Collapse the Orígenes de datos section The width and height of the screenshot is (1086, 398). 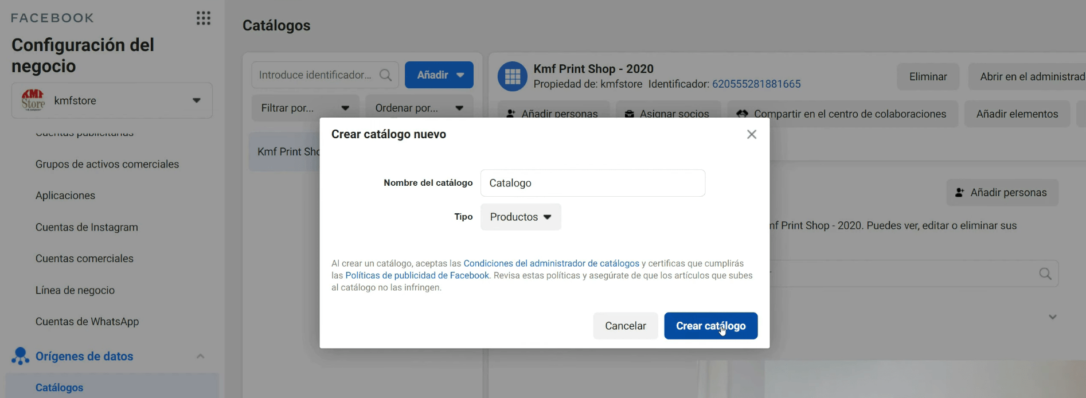[200, 356]
